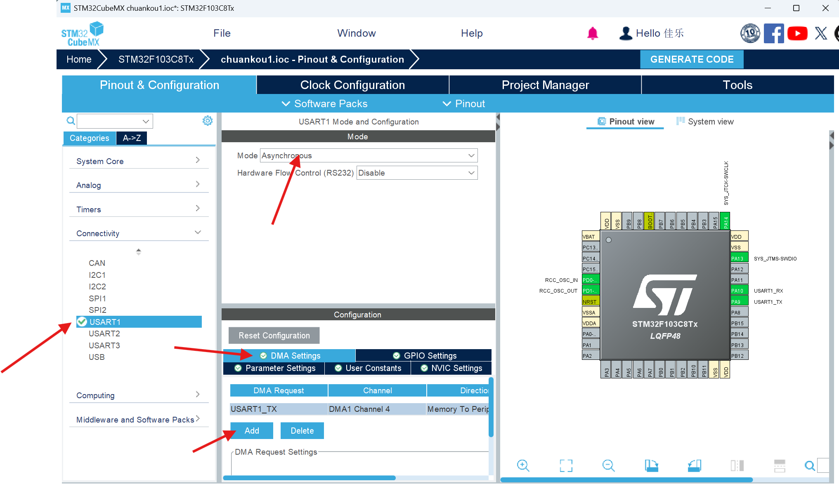Open the Facebook link icon
Image resolution: width=839 pixels, height=486 pixels.
pyautogui.click(x=774, y=33)
